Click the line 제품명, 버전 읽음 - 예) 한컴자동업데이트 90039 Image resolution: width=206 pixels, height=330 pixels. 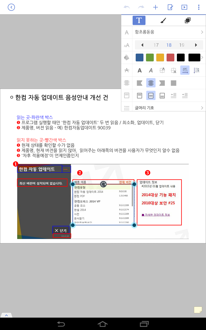click(x=66, y=128)
